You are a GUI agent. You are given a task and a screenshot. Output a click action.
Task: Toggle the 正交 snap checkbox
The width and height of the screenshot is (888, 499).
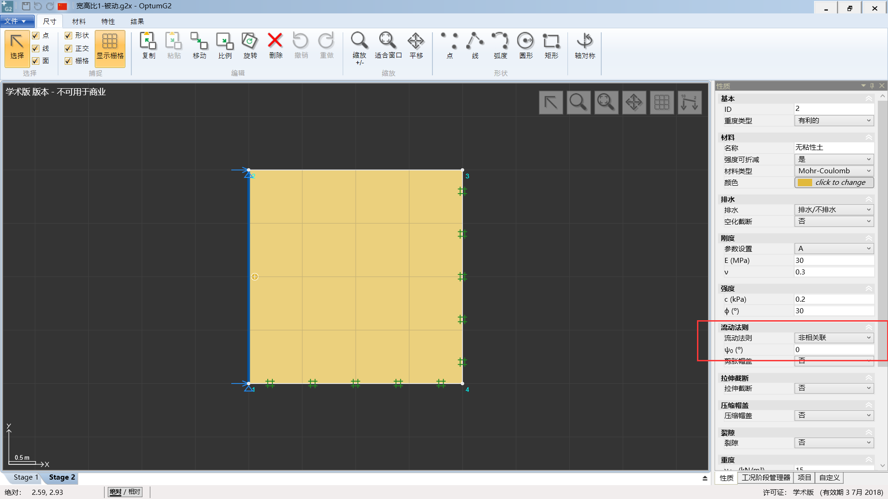point(68,49)
